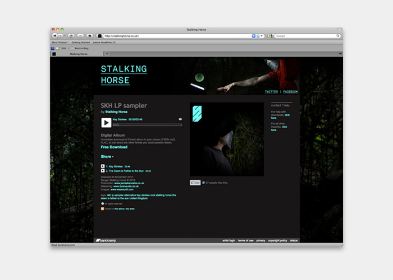
Task: Open the list all tabs dropdown
Action: (340, 54)
